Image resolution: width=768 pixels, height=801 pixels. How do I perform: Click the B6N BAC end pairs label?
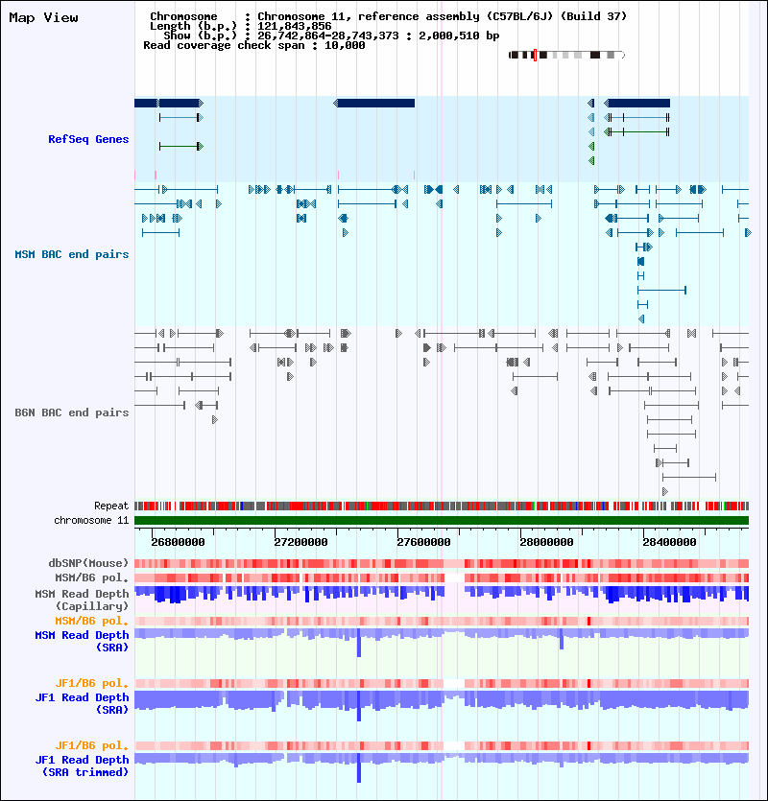72,412
